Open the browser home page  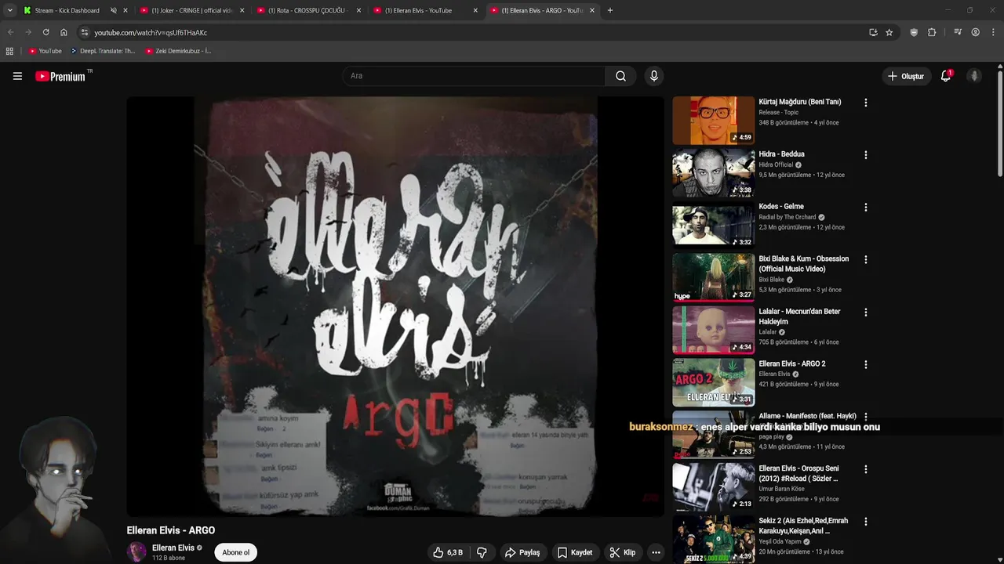[64, 32]
